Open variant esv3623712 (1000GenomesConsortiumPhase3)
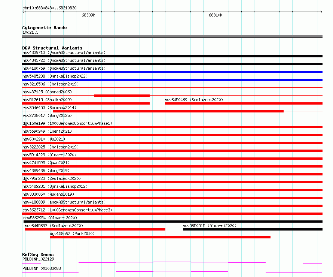The image size is (333, 277). [67, 210]
